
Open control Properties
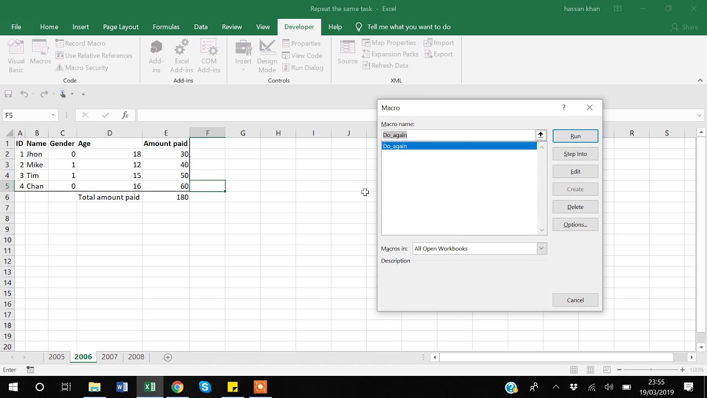(x=301, y=43)
